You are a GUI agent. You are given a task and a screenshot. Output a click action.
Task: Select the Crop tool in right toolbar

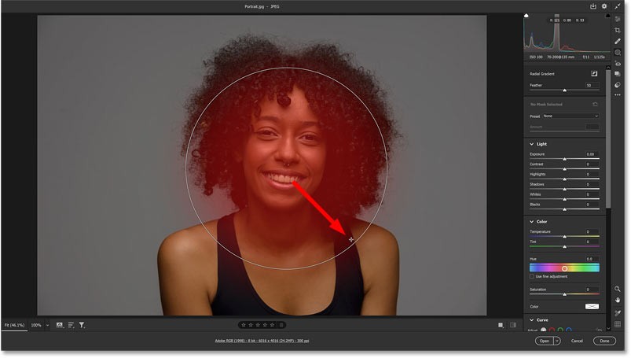point(618,30)
